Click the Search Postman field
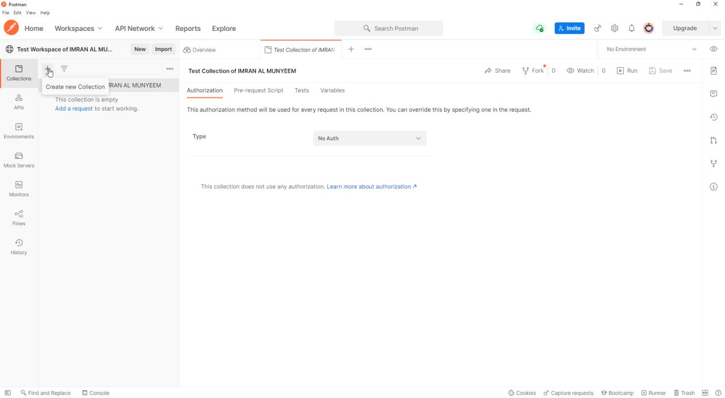 [x=388, y=28]
